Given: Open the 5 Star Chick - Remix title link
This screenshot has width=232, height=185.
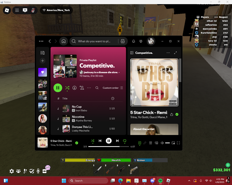Looking at the screenshot, I should point(149,112).
